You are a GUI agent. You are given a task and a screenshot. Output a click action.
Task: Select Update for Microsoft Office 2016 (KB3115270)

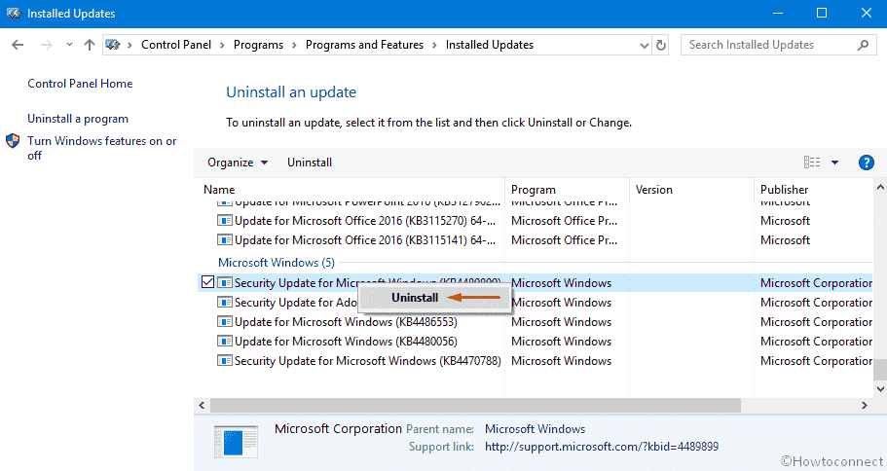[x=365, y=221]
